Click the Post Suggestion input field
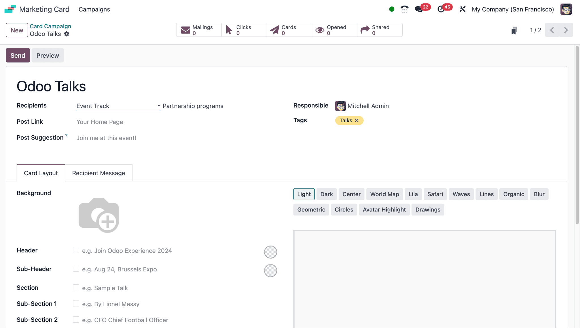The width and height of the screenshot is (580, 328). [177, 138]
